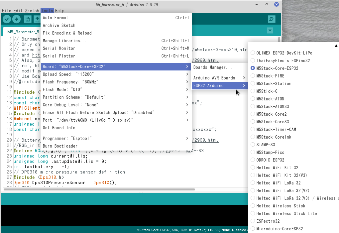
Task: Open the Sketch menu
Action: pyautogui.click(x=32, y=11)
